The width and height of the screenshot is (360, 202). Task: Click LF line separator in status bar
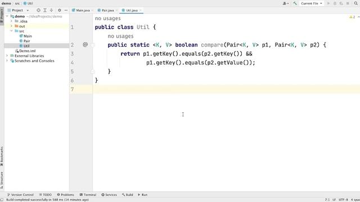[334, 200]
